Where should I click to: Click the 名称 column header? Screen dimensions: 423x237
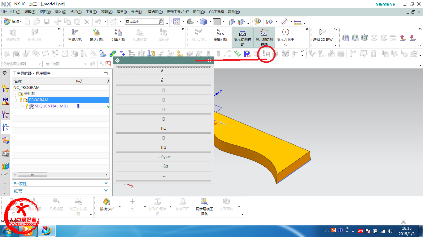(x=43, y=81)
